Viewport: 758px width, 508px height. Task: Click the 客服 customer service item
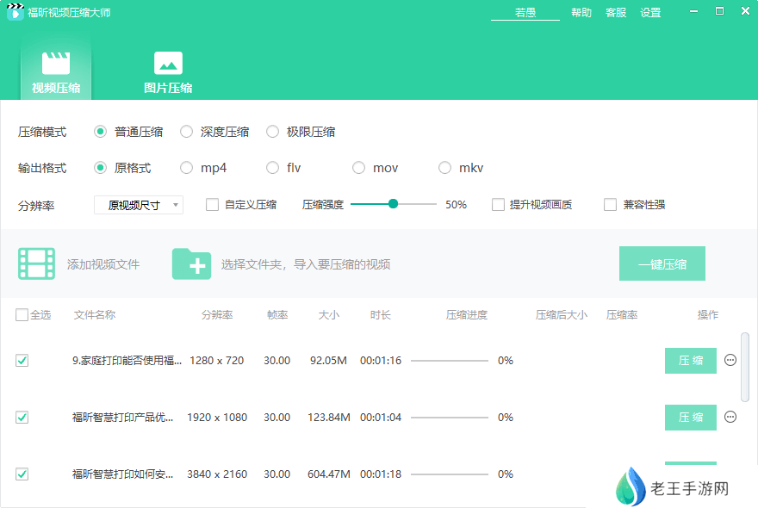(x=615, y=13)
